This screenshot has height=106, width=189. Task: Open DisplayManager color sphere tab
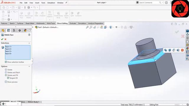tap(25, 30)
